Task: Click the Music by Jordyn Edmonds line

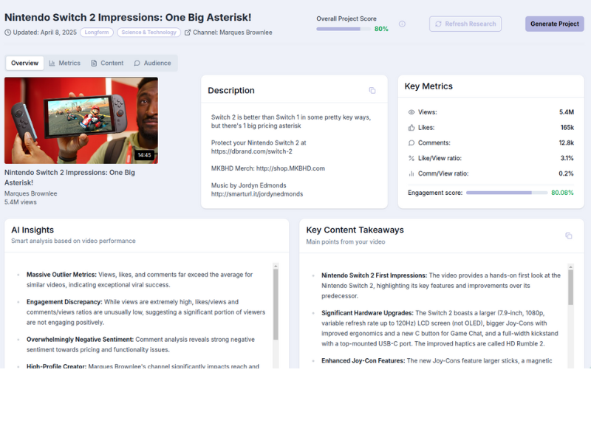Action: pyautogui.click(x=249, y=185)
